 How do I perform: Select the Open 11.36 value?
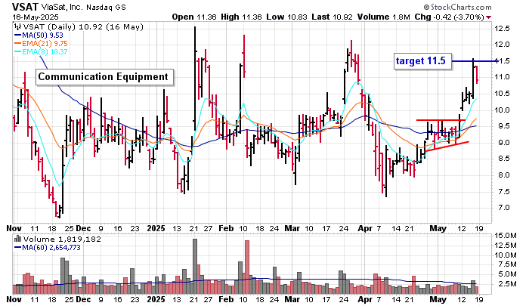point(194,17)
